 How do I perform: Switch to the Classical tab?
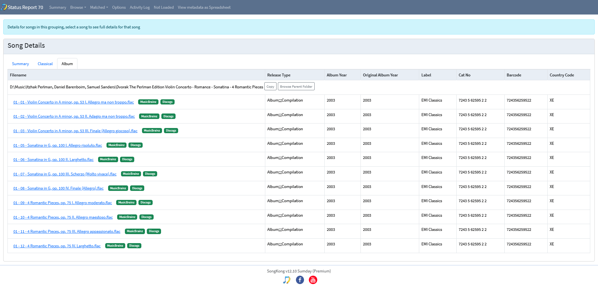click(x=45, y=64)
